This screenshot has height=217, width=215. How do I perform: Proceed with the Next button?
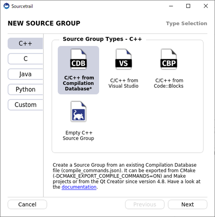click(x=187, y=204)
